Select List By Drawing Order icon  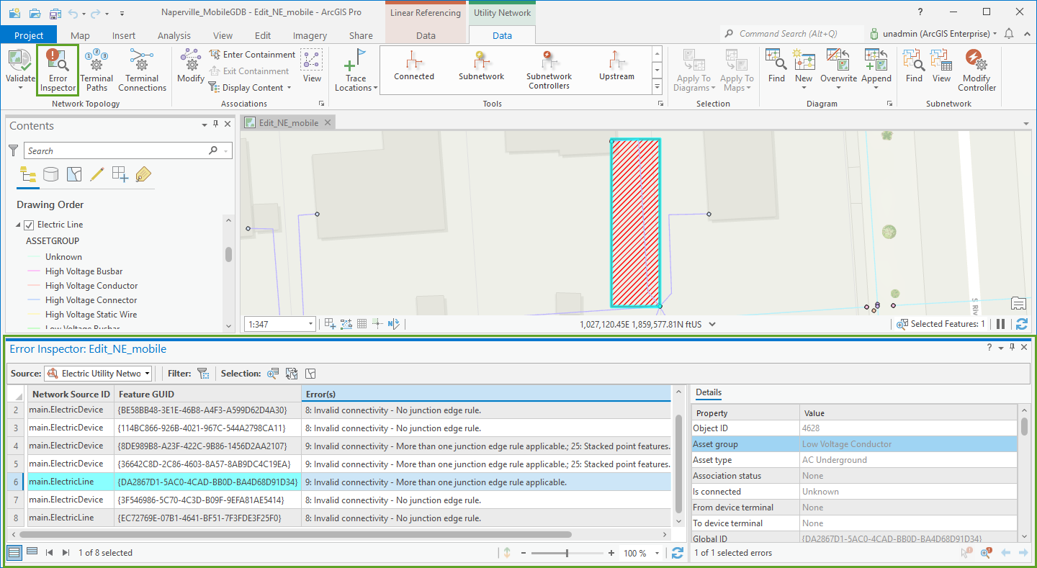click(x=28, y=174)
